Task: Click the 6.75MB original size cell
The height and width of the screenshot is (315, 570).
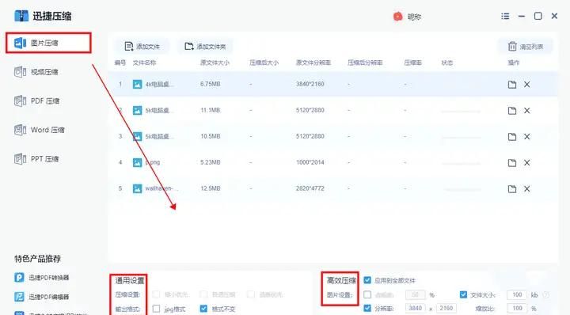Action: click(210, 84)
